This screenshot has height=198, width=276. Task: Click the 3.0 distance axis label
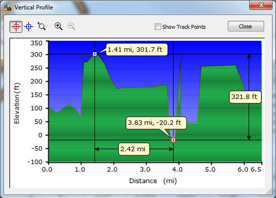click(x=145, y=170)
